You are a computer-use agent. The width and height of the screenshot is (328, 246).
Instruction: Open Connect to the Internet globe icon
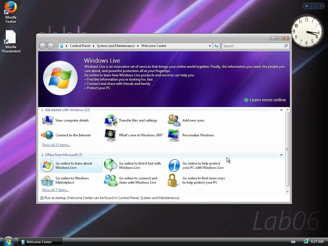(47, 135)
